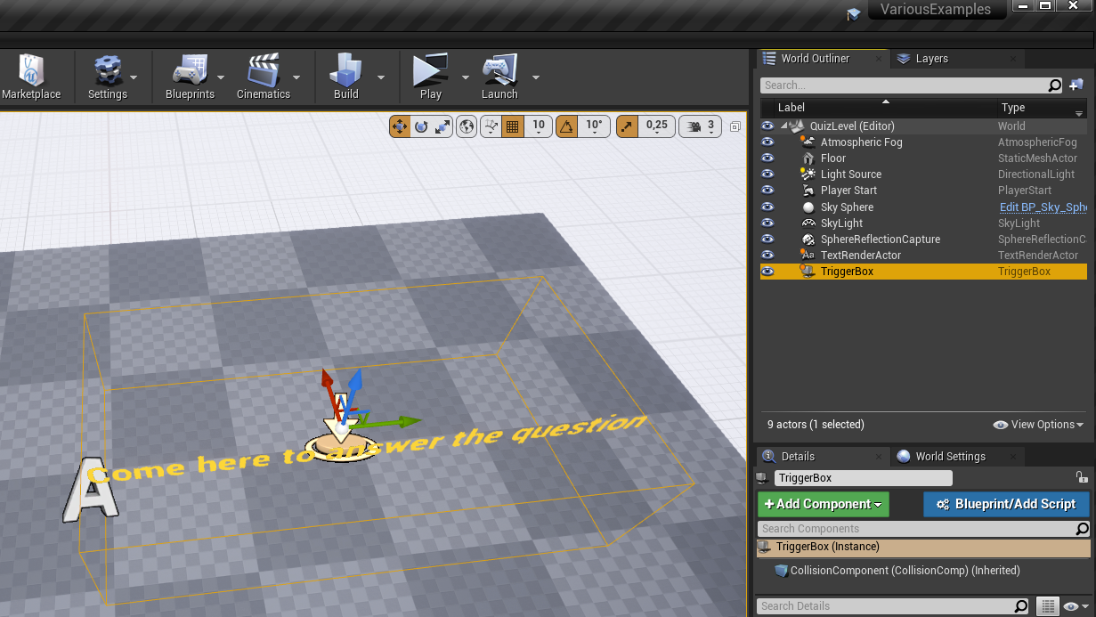Switch to the World Settings tab
The width and height of the screenshot is (1096, 617).
coord(950,457)
